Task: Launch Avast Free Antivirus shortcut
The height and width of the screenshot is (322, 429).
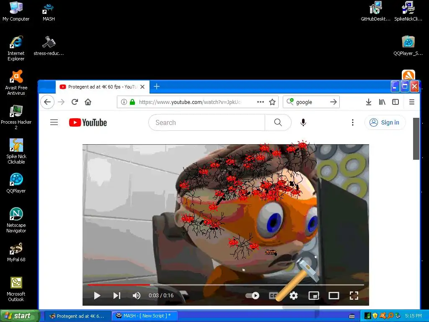Action: click(16, 83)
